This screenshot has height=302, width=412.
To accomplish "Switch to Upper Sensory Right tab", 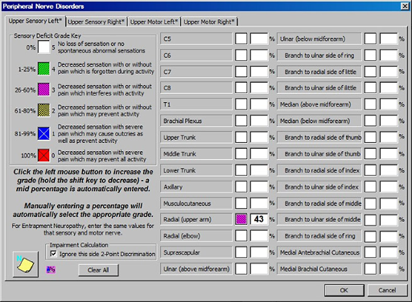I will pos(97,22).
